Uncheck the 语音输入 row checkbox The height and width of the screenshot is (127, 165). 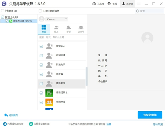(x=41, y=46)
